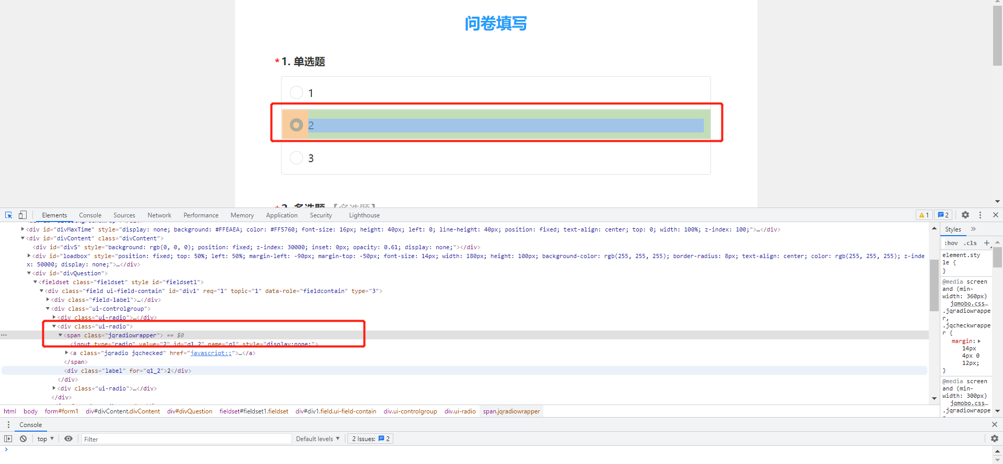Collapse the divQuestion div node

29,273
